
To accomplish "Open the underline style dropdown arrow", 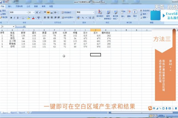I will [x=20, y=18].
